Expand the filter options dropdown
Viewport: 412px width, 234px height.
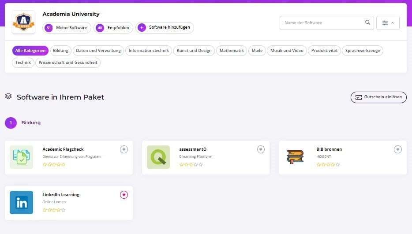(388, 23)
